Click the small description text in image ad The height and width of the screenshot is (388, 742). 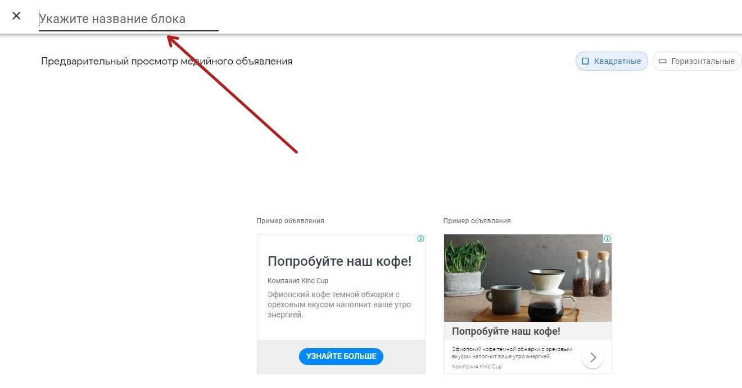pyautogui.click(x=512, y=353)
